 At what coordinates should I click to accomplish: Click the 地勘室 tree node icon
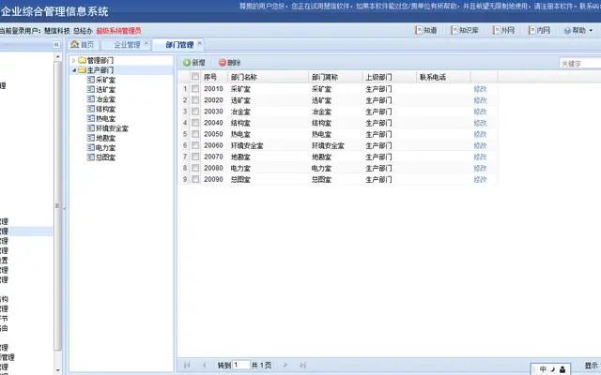tap(91, 138)
